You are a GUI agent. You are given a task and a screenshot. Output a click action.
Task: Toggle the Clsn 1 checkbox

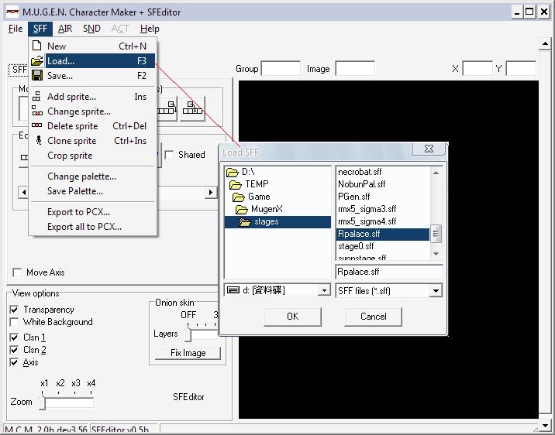pyautogui.click(x=14, y=337)
